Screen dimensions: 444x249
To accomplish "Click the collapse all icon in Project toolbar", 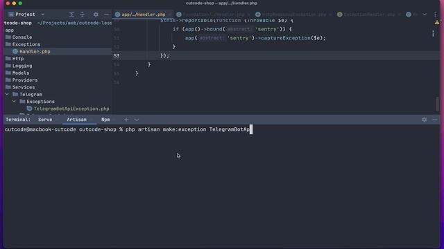I will tap(82, 15).
